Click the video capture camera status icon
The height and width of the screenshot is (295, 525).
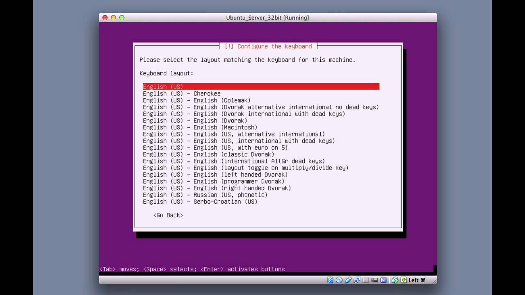pyautogui.click(x=374, y=280)
